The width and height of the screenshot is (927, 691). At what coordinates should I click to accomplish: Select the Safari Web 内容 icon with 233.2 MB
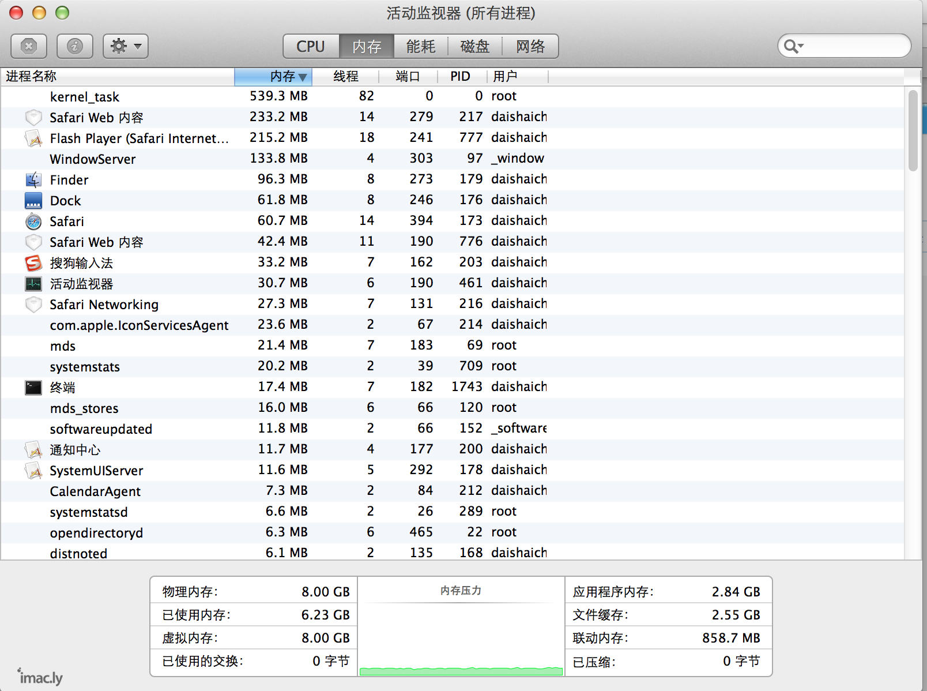(33, 118)
